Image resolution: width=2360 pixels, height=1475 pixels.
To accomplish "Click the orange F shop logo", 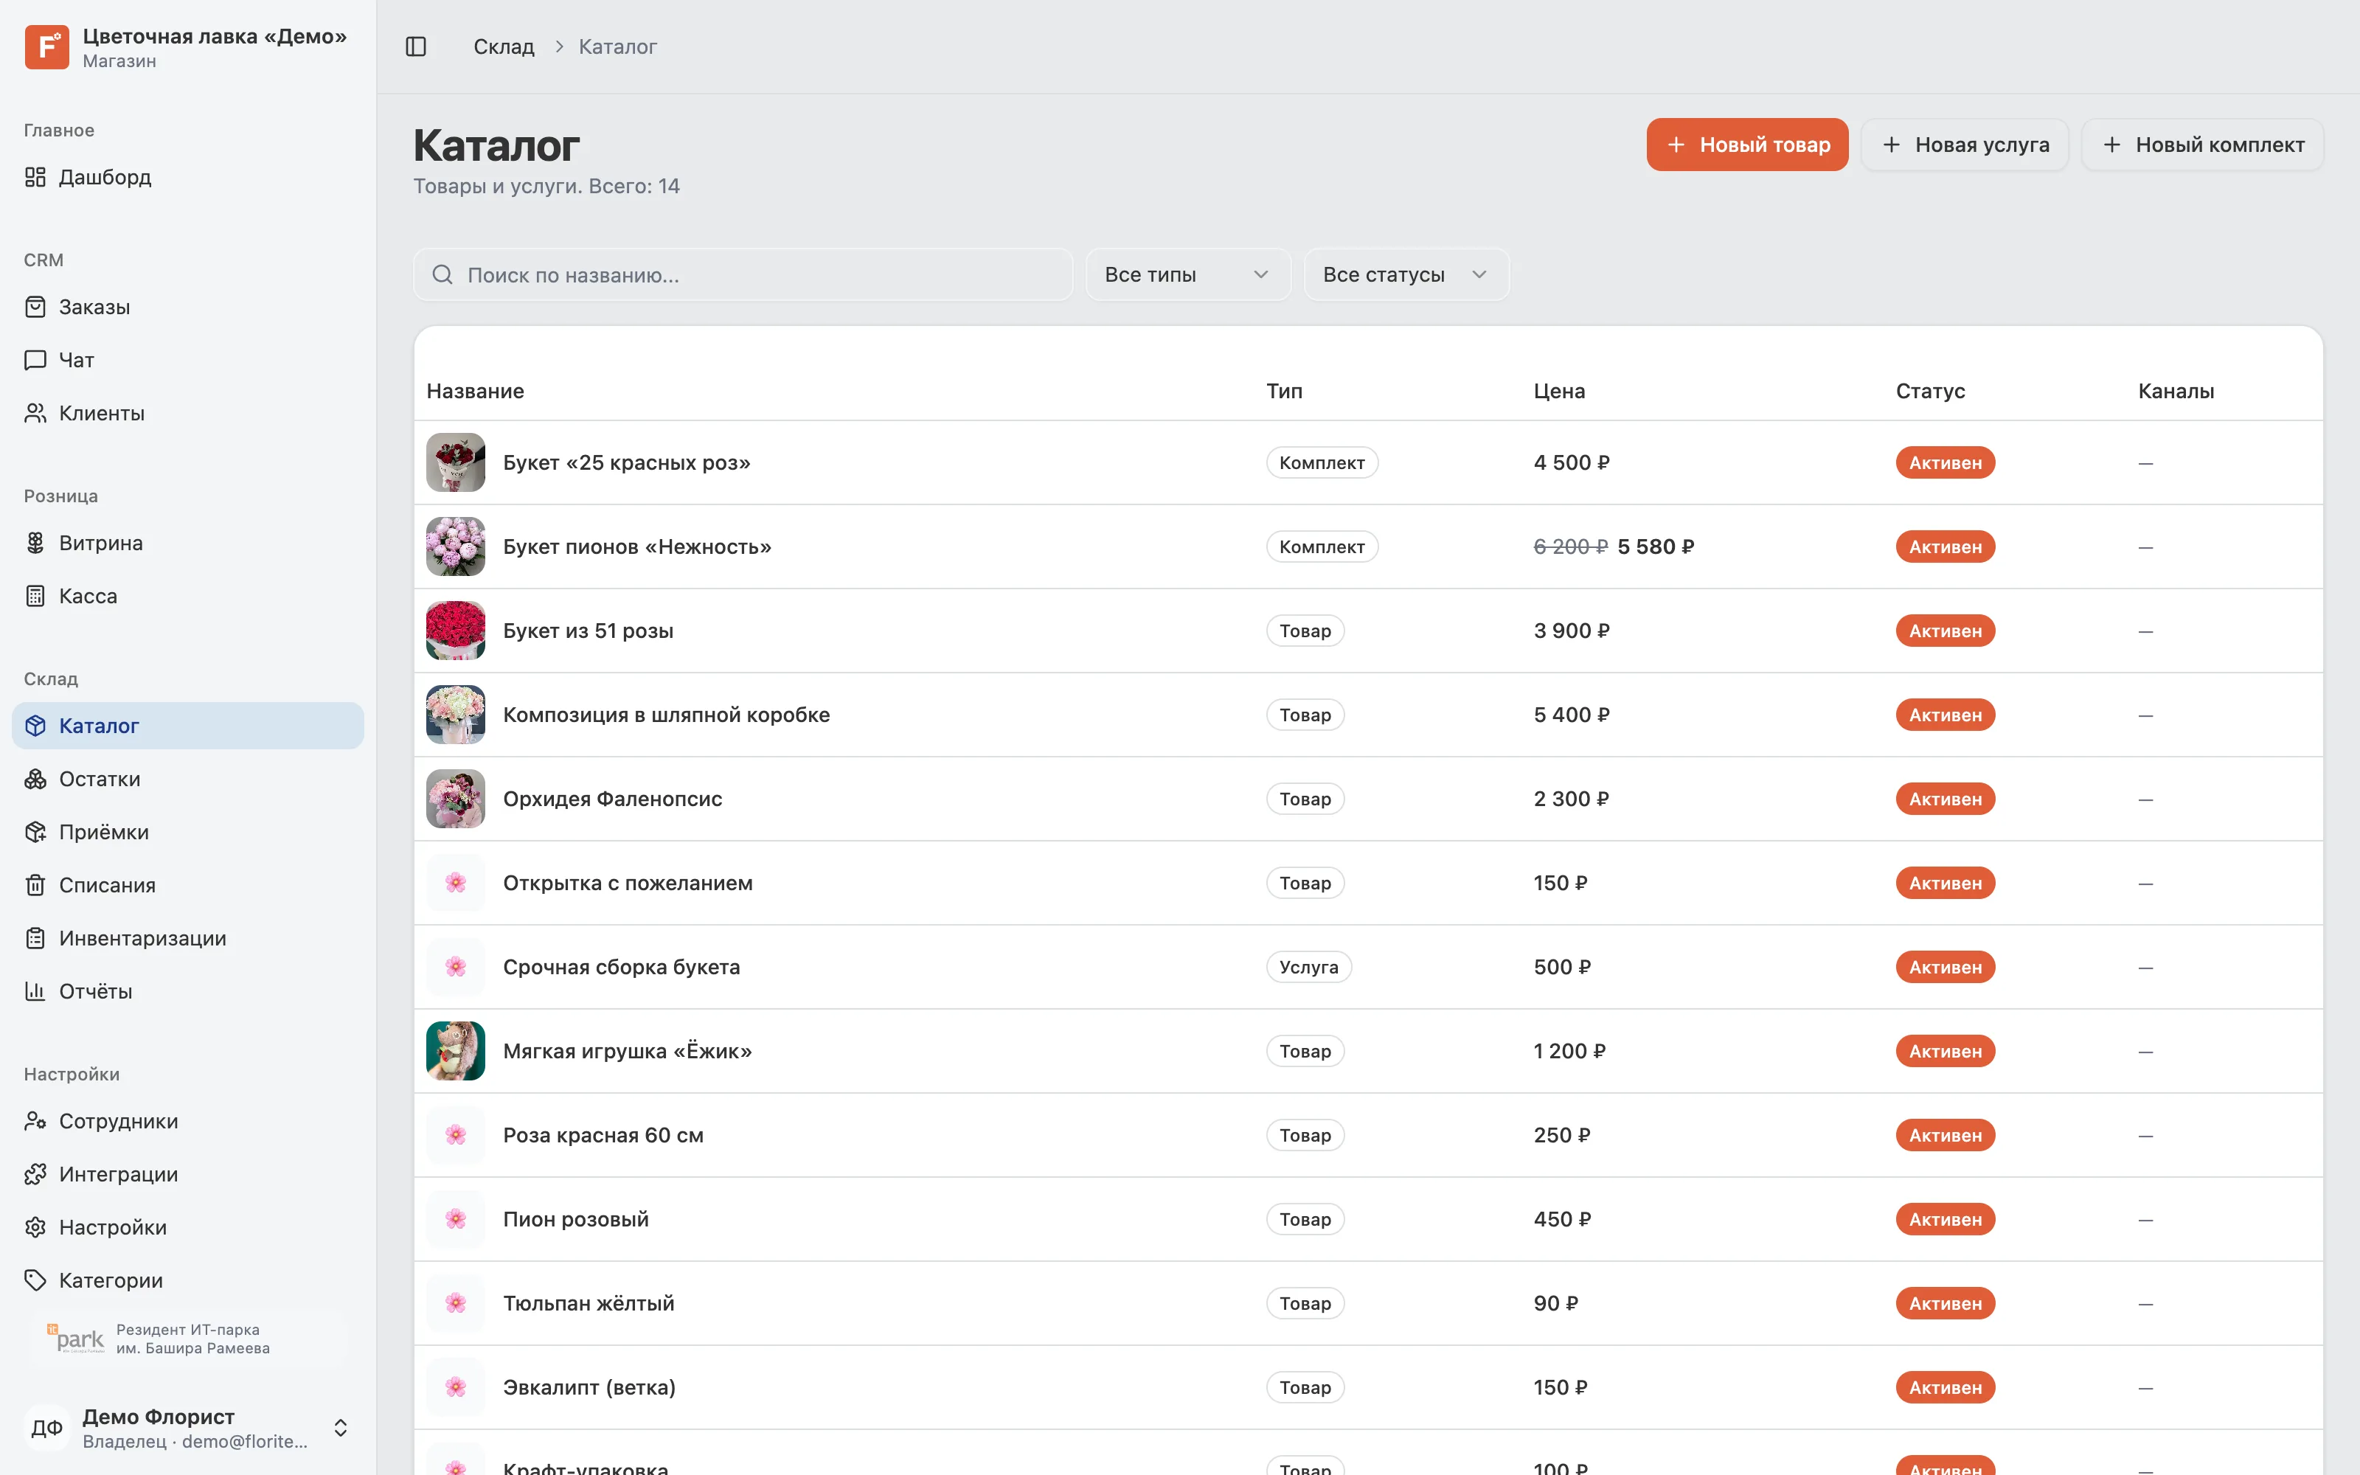I will point(46,46).
